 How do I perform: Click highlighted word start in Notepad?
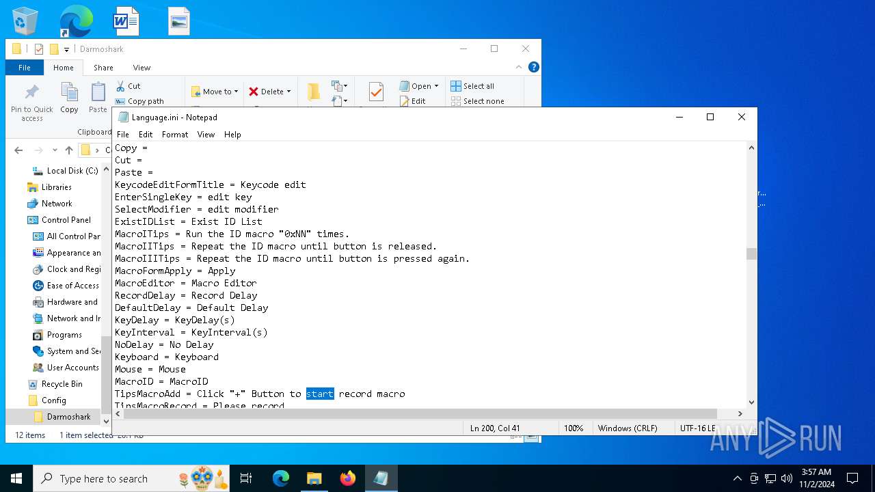point(320,394)
